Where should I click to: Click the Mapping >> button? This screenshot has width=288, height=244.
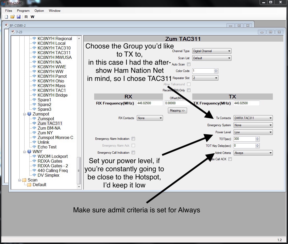(x=177, y=110)
